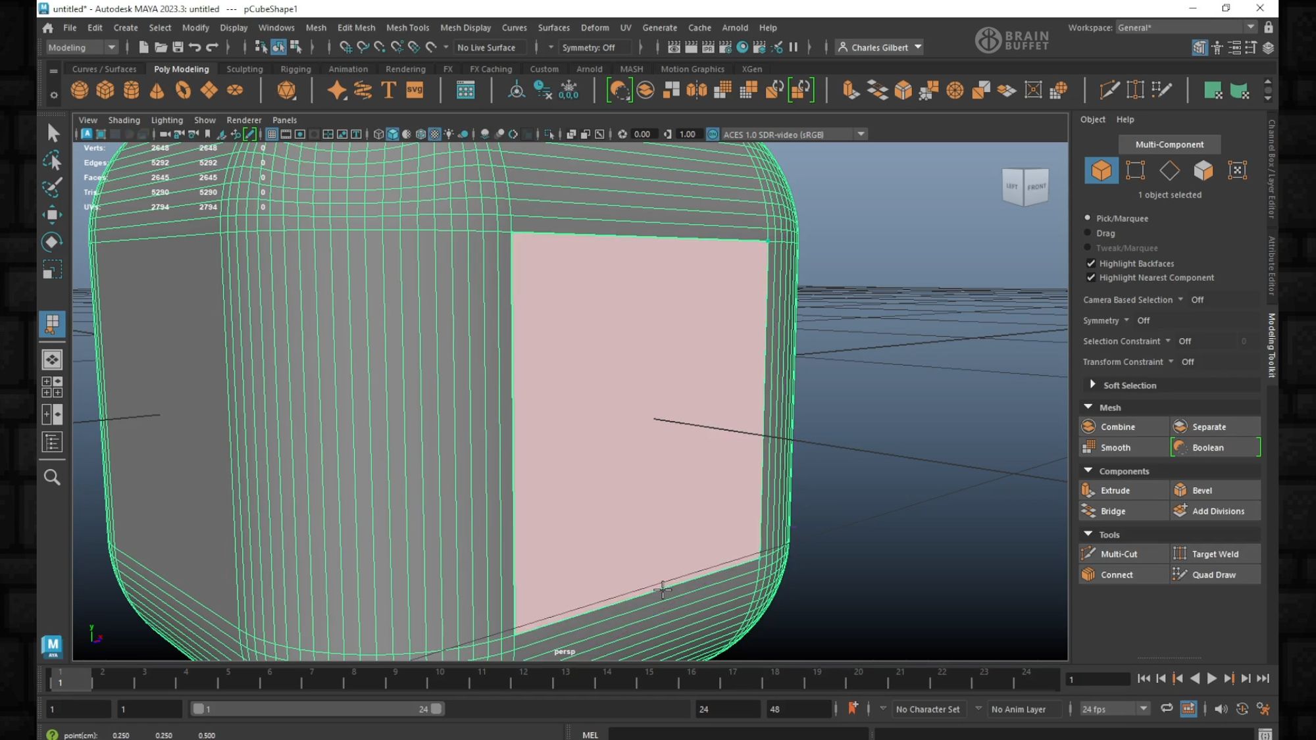1316x740 pixels.
Task: Toggle Highlight Backfaces checkbox
Action: [1091, 263]
